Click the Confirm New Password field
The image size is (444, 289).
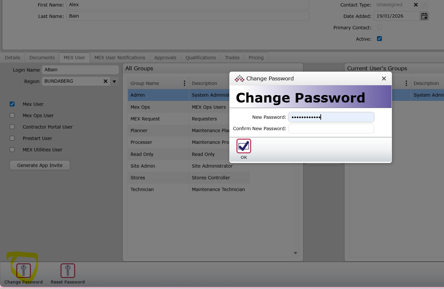(x=331, y=129)
